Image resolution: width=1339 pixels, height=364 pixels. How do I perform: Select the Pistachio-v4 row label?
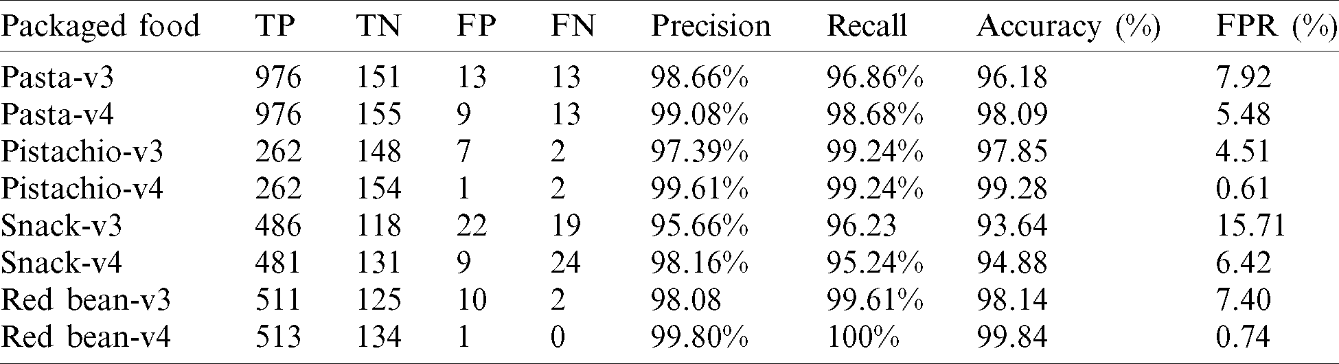pos(82,188)
